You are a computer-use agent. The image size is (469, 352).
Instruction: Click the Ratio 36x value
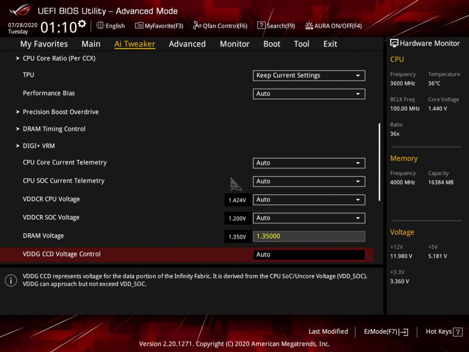(395, 134)
